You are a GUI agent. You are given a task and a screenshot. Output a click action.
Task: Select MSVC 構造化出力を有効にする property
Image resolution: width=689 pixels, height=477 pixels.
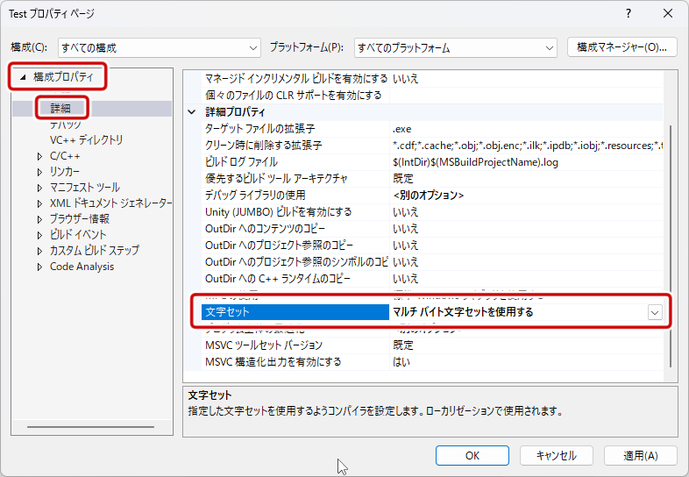[x=295, y=362]
